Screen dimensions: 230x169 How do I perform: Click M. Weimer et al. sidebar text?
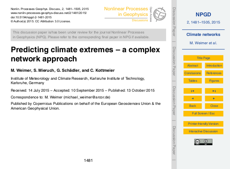point(203,43)
